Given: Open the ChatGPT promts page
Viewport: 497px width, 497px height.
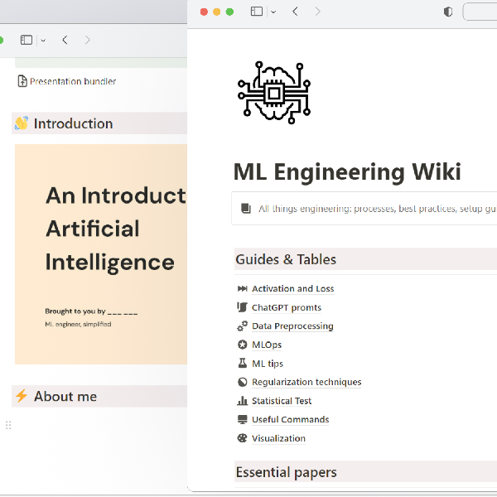Looking at the screenshot, I should point(287,307).
